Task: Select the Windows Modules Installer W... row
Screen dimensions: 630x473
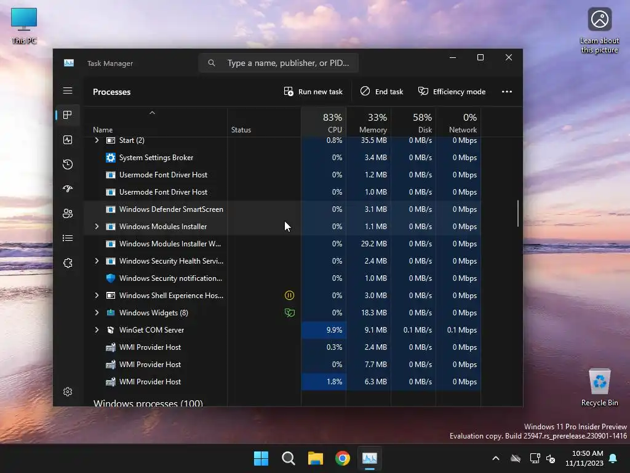Action: click(x=282, y=244)
